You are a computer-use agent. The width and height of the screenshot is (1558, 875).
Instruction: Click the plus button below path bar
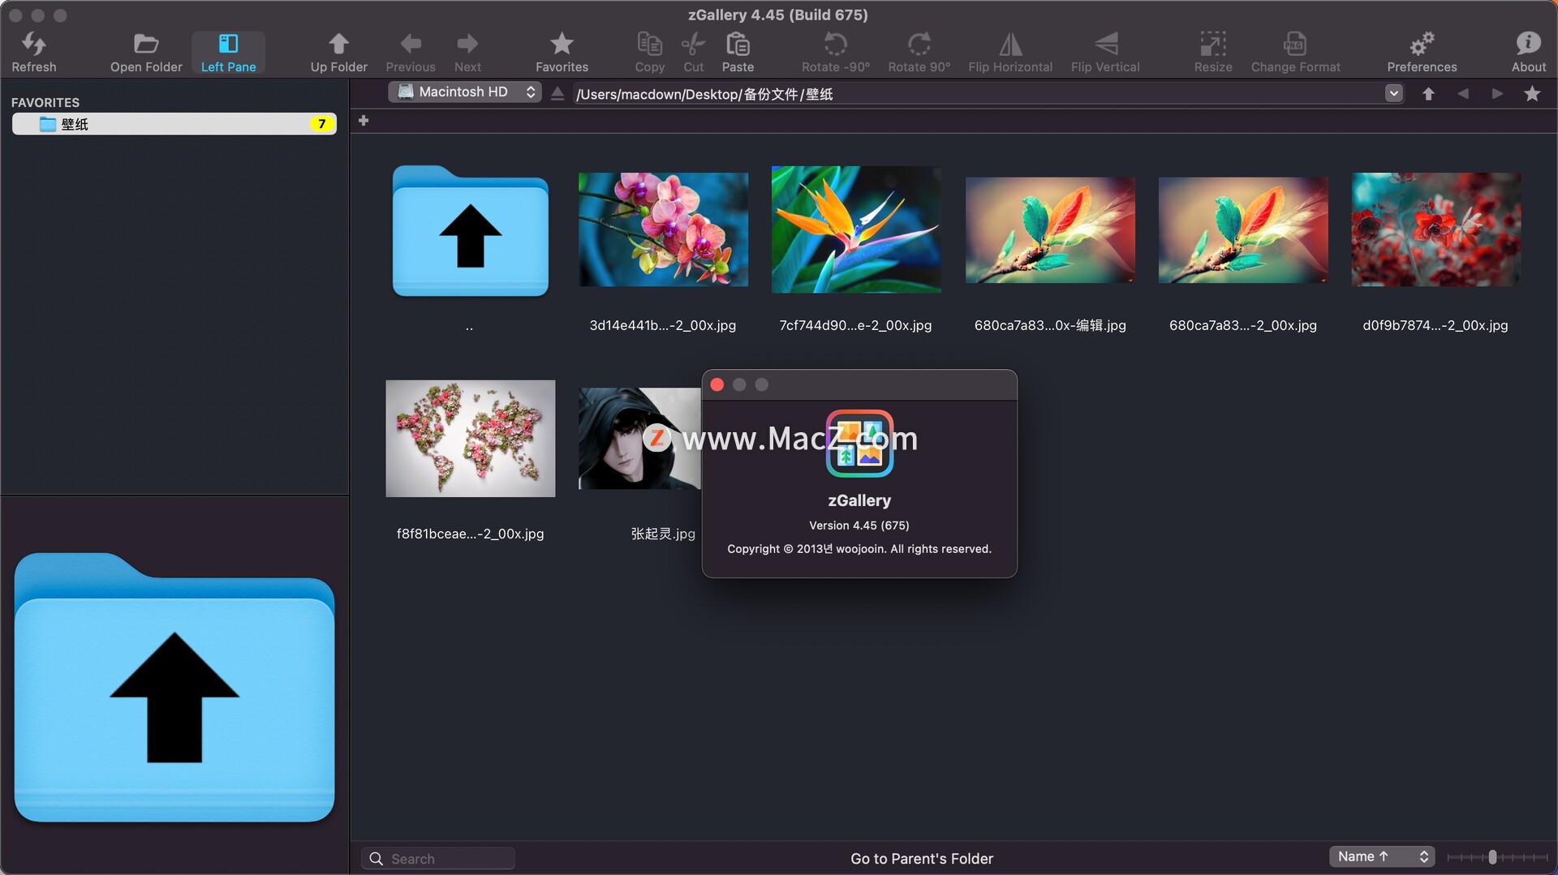tap(364, 121)
